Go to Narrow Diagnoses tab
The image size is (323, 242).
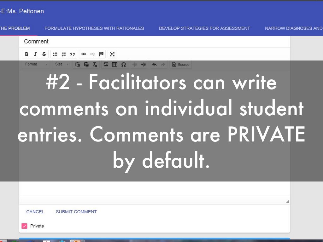click(293, 28)
